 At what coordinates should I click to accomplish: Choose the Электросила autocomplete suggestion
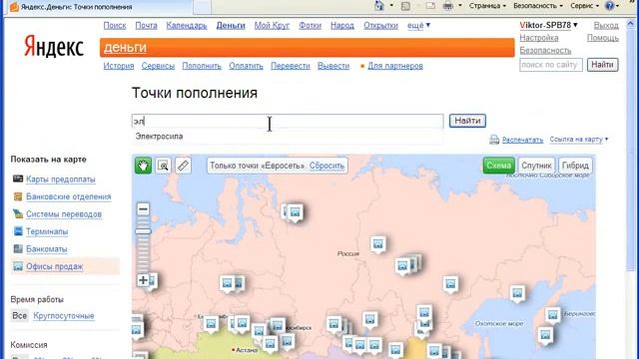(159, 137)
